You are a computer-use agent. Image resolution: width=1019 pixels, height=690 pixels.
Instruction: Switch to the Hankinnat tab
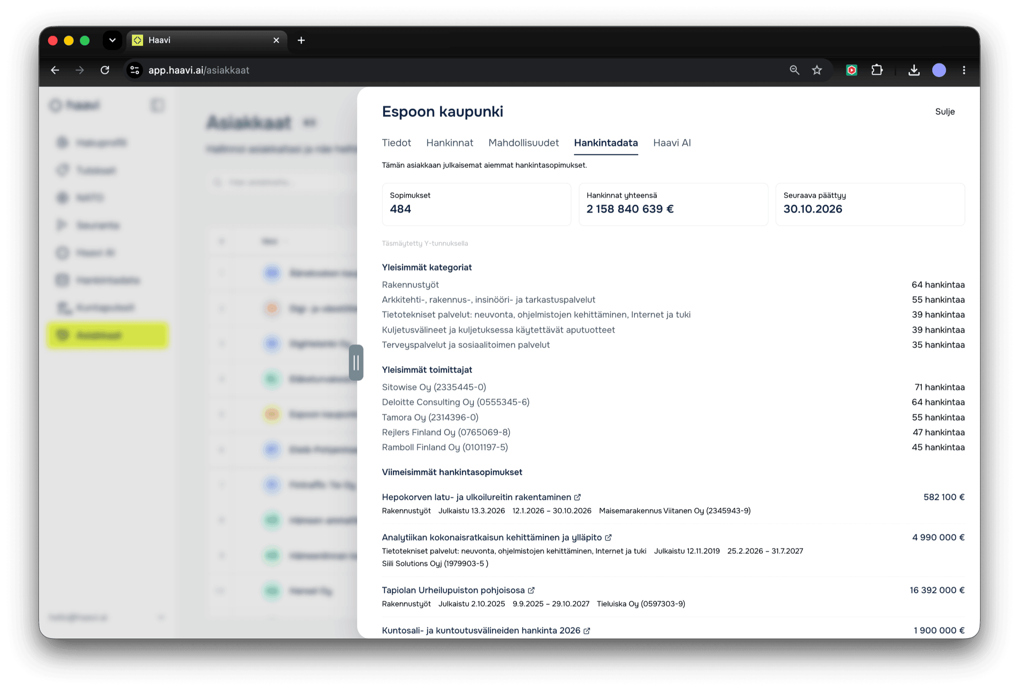[x=450, y=143]
